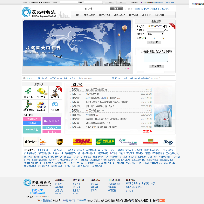Viewport: 204px width, 204px height.
Task: Open the blue rounded-square feed icon
Action: (x=55, y=104)
